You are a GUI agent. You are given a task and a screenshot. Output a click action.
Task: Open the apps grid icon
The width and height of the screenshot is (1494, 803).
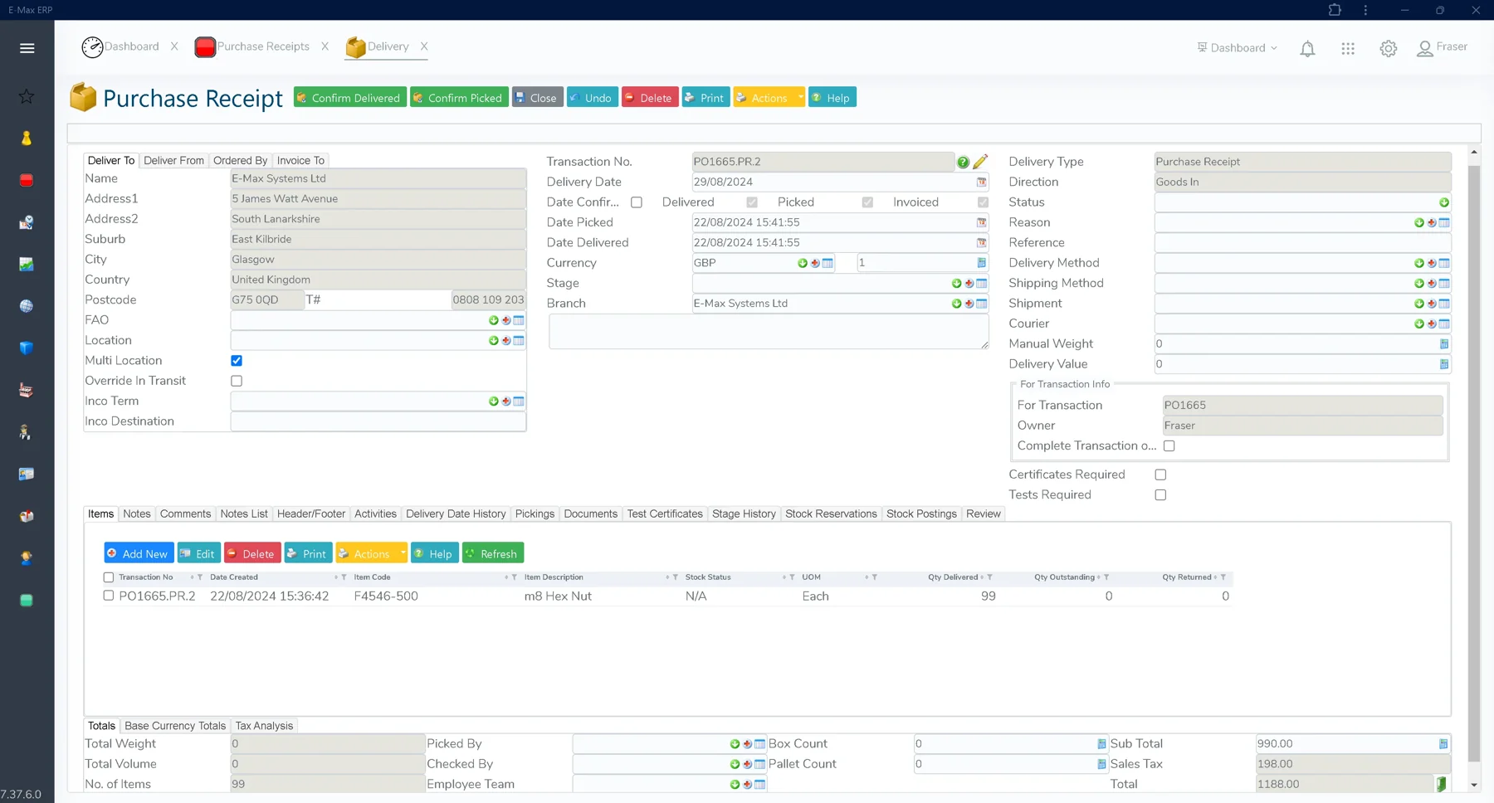[1348, 49]
